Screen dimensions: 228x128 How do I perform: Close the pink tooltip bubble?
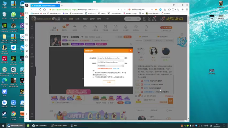tap(89, 91)
